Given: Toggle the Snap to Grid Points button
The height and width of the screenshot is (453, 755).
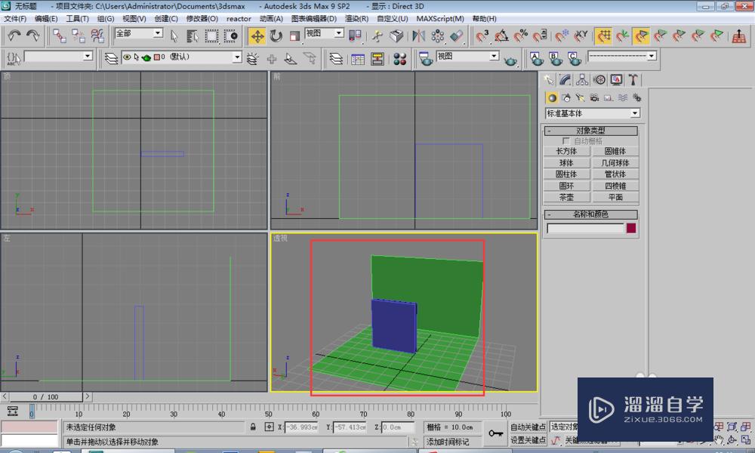Looking at the screenshot, I should click(x=603, y=36).
